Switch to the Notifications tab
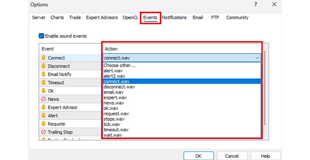 point(174,18)
